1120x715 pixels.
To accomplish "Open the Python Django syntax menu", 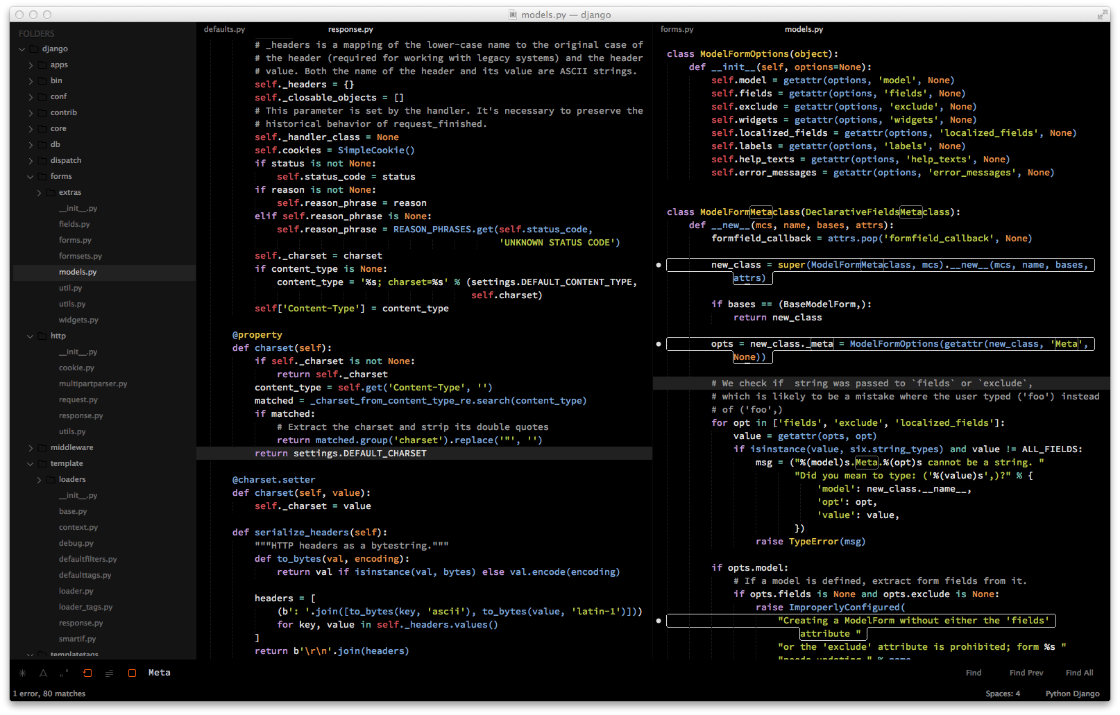I will 1072,694.
